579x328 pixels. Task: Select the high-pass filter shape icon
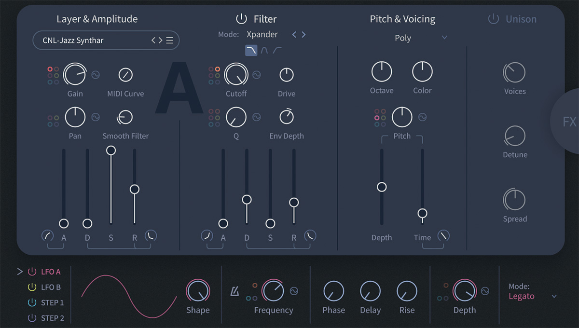pyautogui.click(x=277, y=50)
